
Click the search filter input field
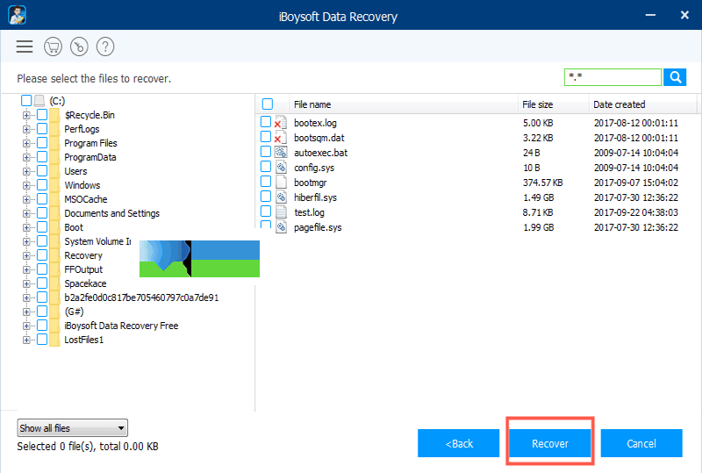tap(612, 77)
